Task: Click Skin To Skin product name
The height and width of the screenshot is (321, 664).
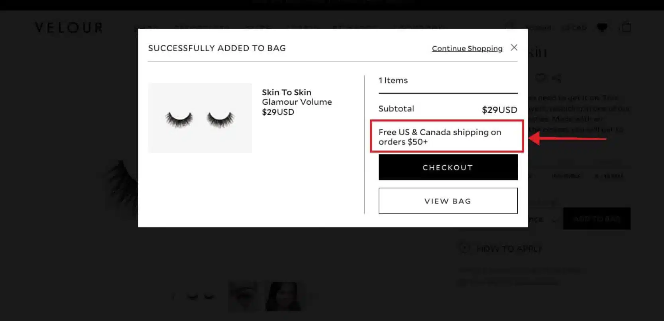Action: (x=287, y=92)
